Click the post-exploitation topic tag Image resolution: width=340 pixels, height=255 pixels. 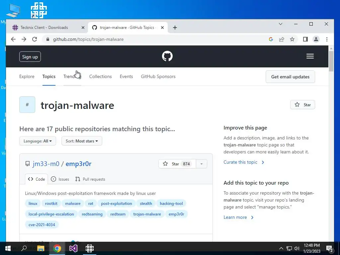(x=117, y=204)
